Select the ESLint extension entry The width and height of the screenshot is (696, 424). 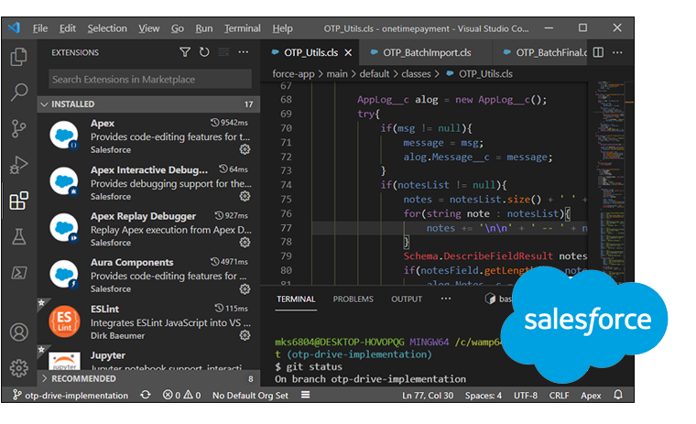pyautogui.click(x=148, y=321)
